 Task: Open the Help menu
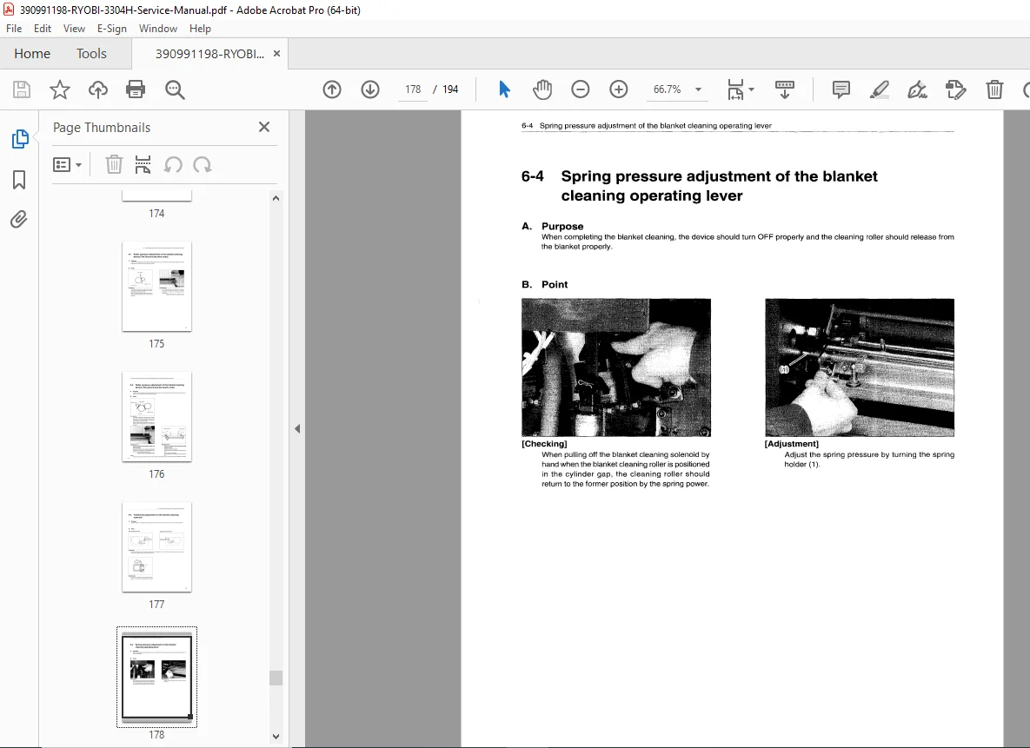(x=201, y=29)
